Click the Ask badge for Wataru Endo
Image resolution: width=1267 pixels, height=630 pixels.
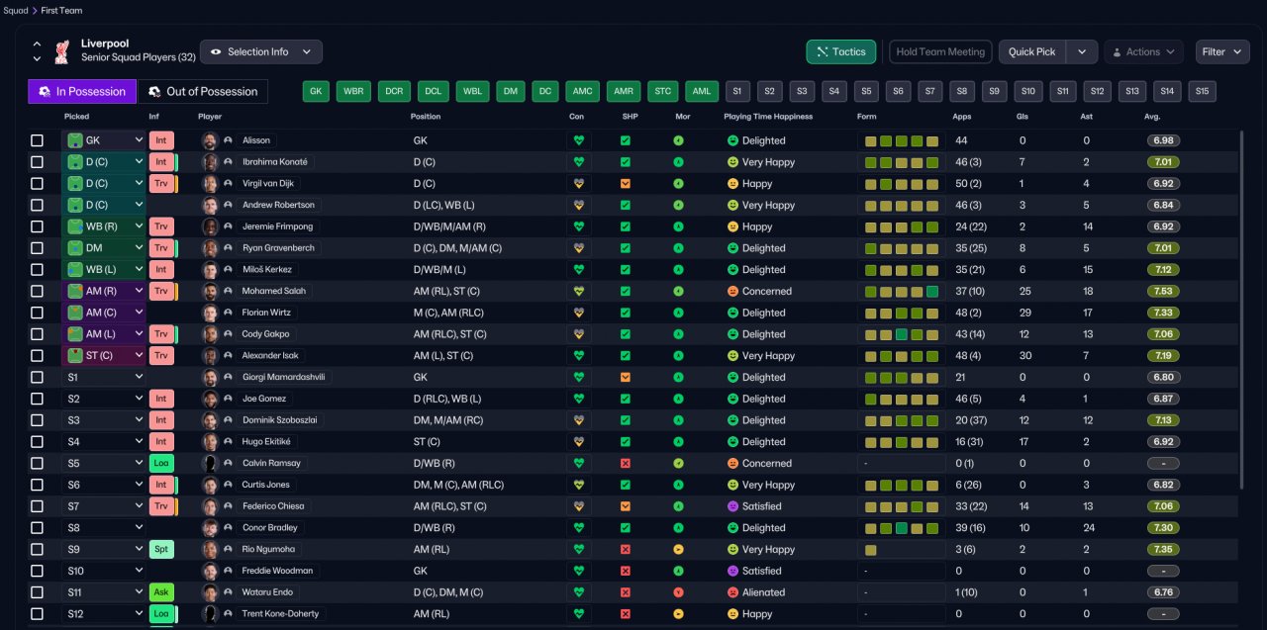coord(161,592)
